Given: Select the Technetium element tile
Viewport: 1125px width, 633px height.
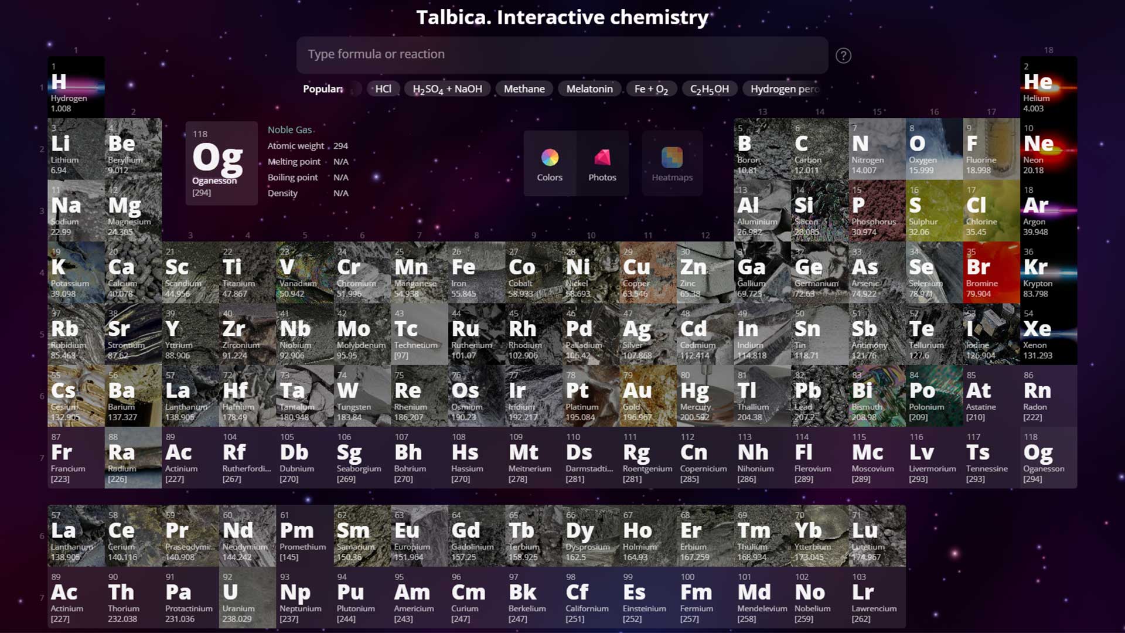Looking at the screenshot, I should pyautogui.click(x=420, y=334).
